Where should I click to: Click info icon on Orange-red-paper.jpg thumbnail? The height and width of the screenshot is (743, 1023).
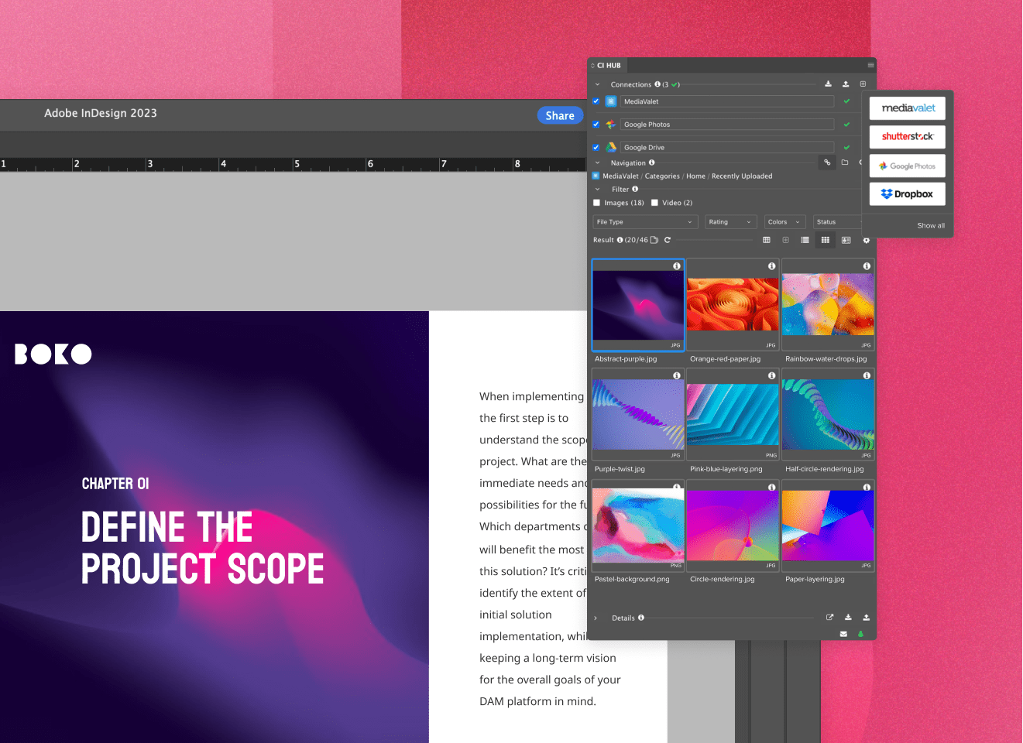[772, 266]
